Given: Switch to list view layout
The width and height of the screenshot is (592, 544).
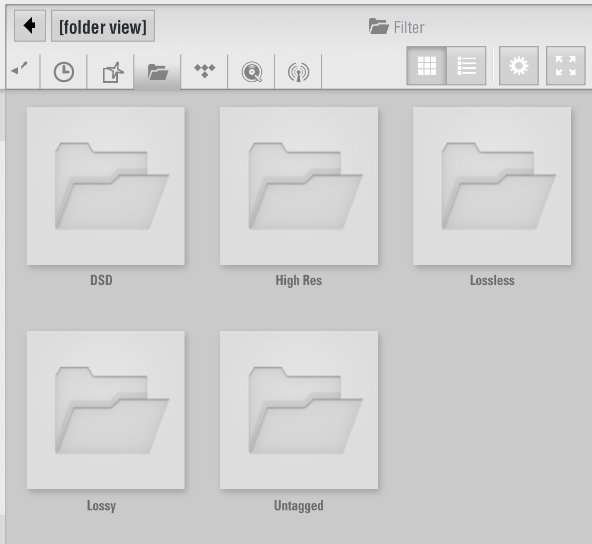Looking at the screenshot, I should coord(466,66).
